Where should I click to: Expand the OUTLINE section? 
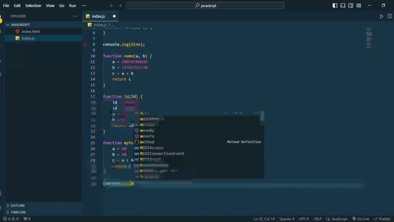click(18, 205)
